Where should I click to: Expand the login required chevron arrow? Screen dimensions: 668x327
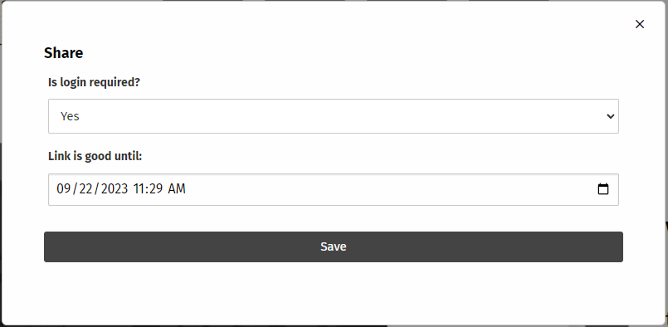611,116
